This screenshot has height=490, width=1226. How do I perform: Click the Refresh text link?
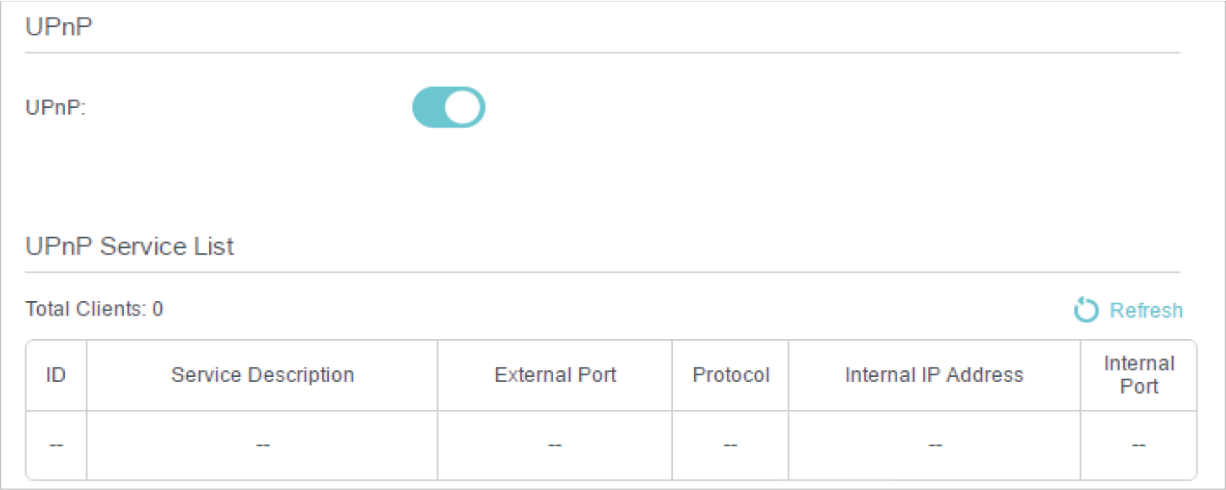1146,310
